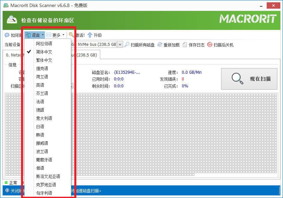Toggle 扫描后关机 shutdown after scan

tap(223, 45)
